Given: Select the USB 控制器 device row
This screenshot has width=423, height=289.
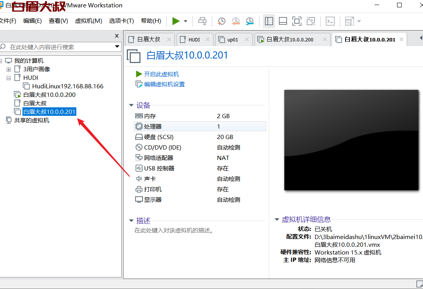Looking at the screenshot, I should [x=200, y=169].
